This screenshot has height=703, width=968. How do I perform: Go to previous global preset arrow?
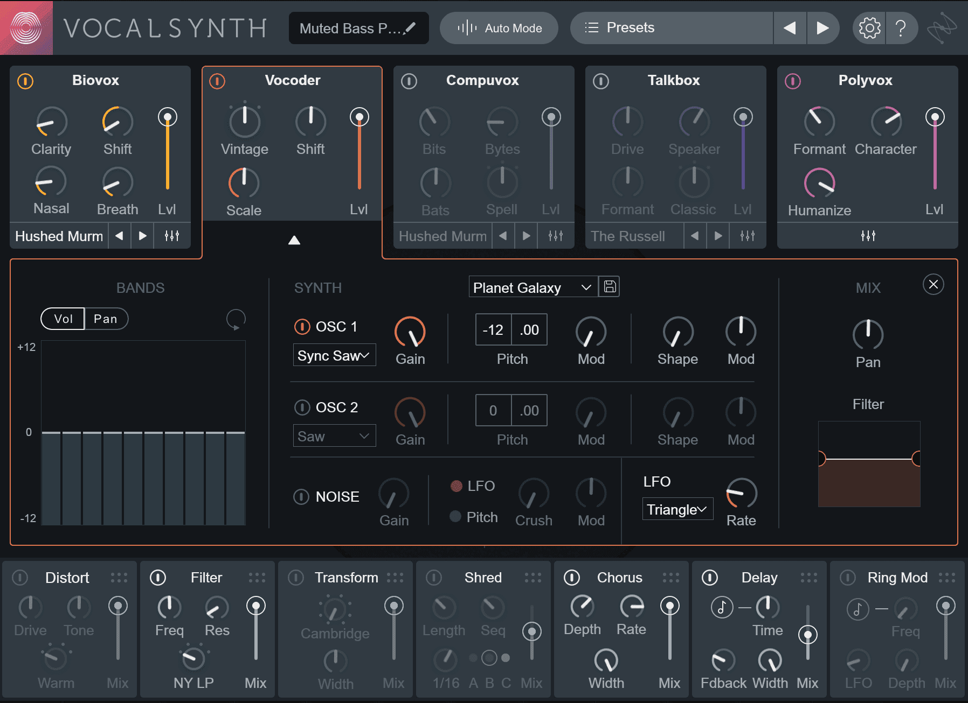tap(790, 28)
